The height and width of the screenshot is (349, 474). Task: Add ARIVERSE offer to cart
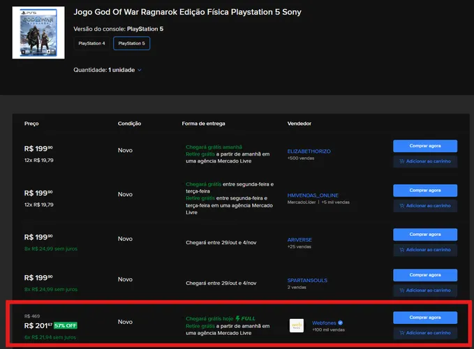[425, 250]
